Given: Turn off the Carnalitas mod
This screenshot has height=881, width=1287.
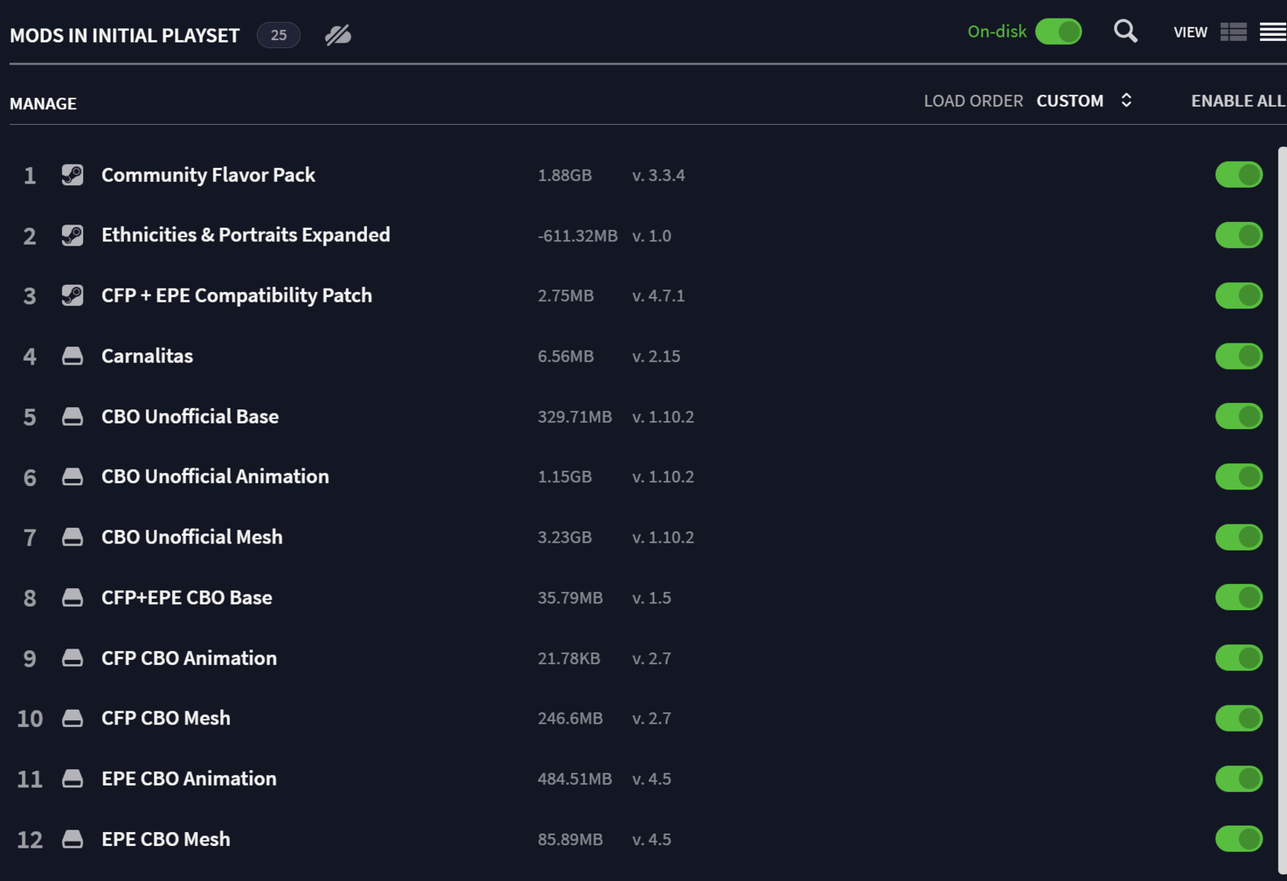Looking at the screenshot, I should click(1239, 356).
